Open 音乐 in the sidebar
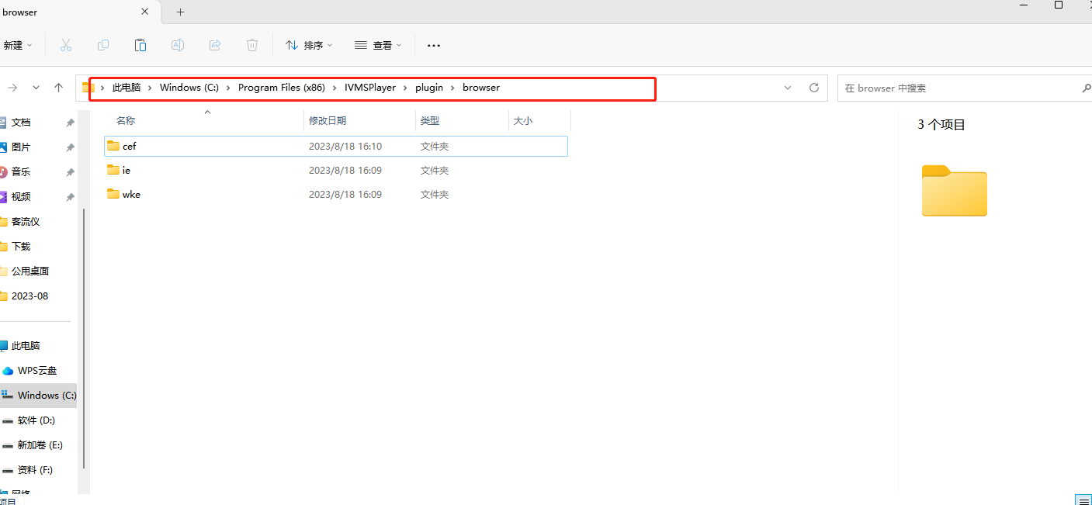Image resolution: width=1092 pixels, height=505 pixels. [21, 172]
